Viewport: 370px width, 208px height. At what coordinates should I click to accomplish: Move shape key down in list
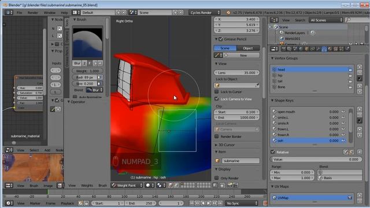pos(360,135)
